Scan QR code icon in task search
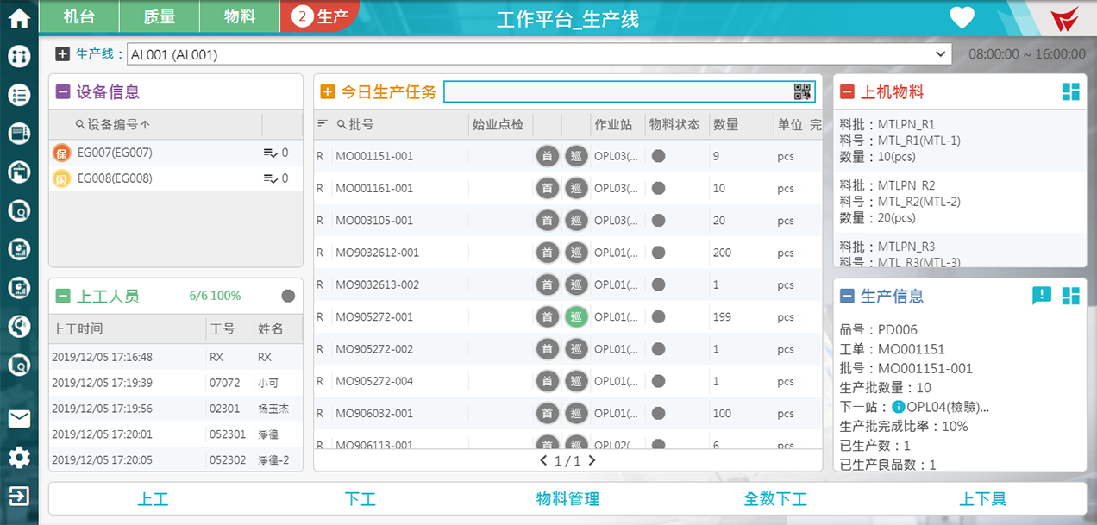This screenshot has height=525, width=1097. point(802,92)
